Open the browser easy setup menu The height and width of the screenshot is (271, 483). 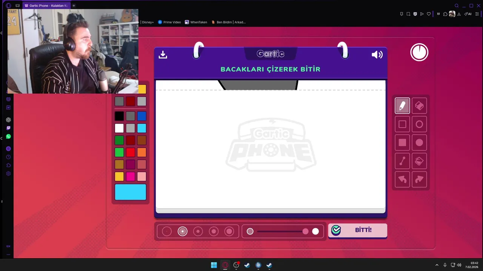pyautogui.click(x=477, y=14)
